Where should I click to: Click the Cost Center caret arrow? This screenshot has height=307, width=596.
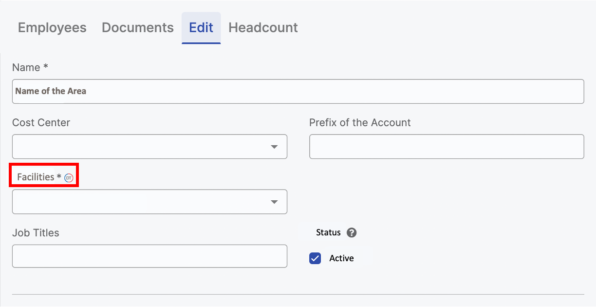pyautogui.click(x=274, y=147)
